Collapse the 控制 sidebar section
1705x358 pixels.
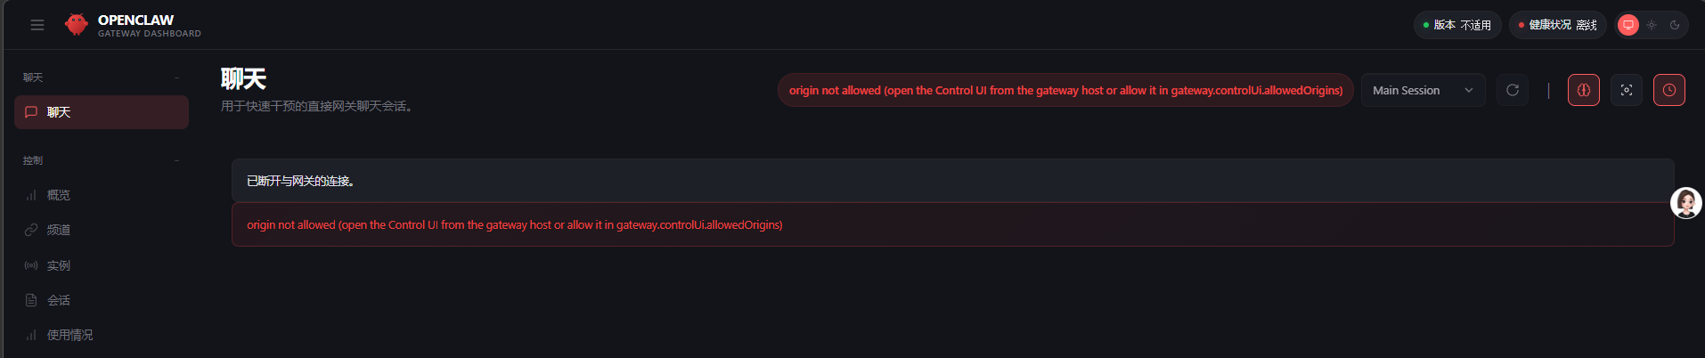pos(176,160)
